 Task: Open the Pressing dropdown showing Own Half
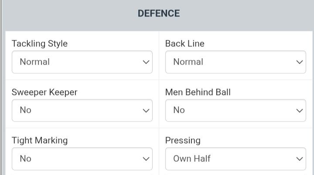[x=235, y=159]
